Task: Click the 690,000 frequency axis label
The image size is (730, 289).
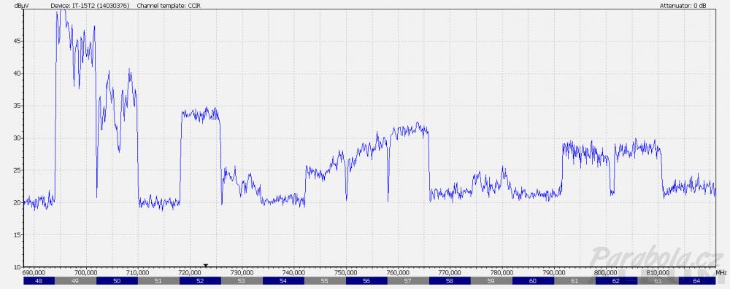Action: [x=34, y=272]
